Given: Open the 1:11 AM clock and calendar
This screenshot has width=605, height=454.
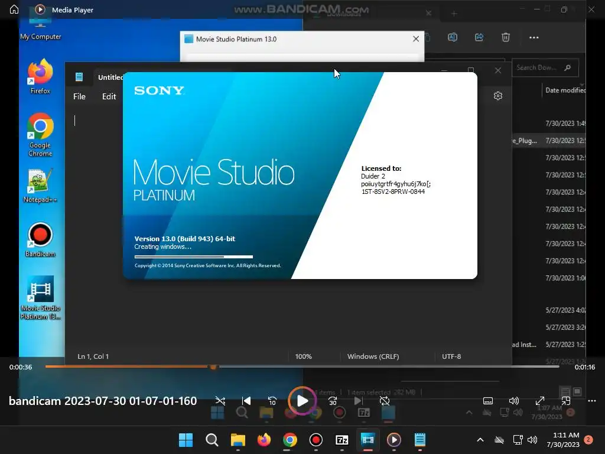Looking at the screenshot, I should tap(563, 440).
